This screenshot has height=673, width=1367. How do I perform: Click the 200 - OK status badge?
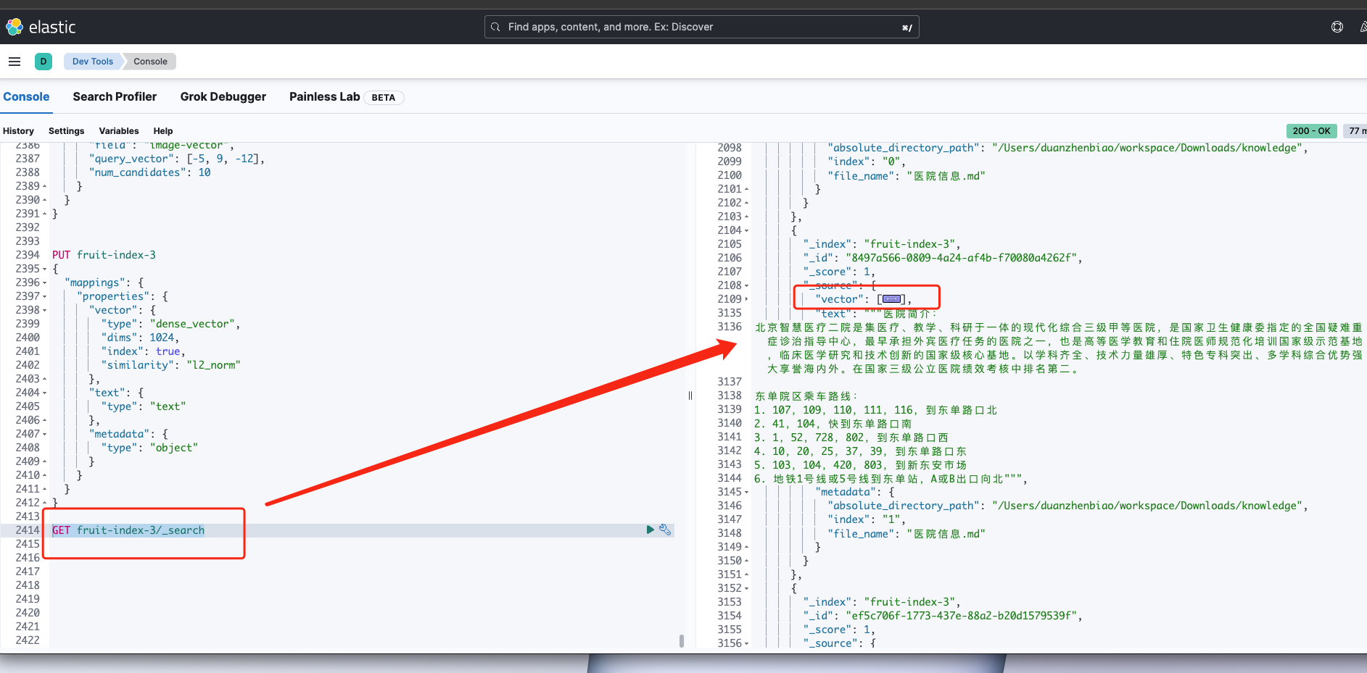[x=1312, y=130]
